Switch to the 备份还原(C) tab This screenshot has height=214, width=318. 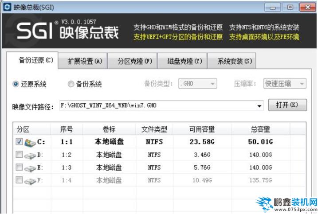(x=32, y=60)
